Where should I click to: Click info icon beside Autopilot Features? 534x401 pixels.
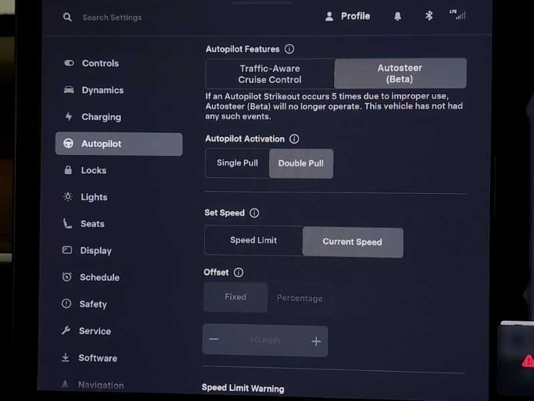pos(289,49)
